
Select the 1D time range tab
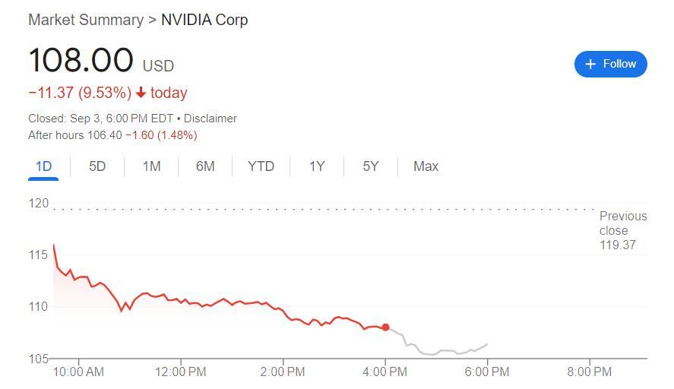coord(43,166)
